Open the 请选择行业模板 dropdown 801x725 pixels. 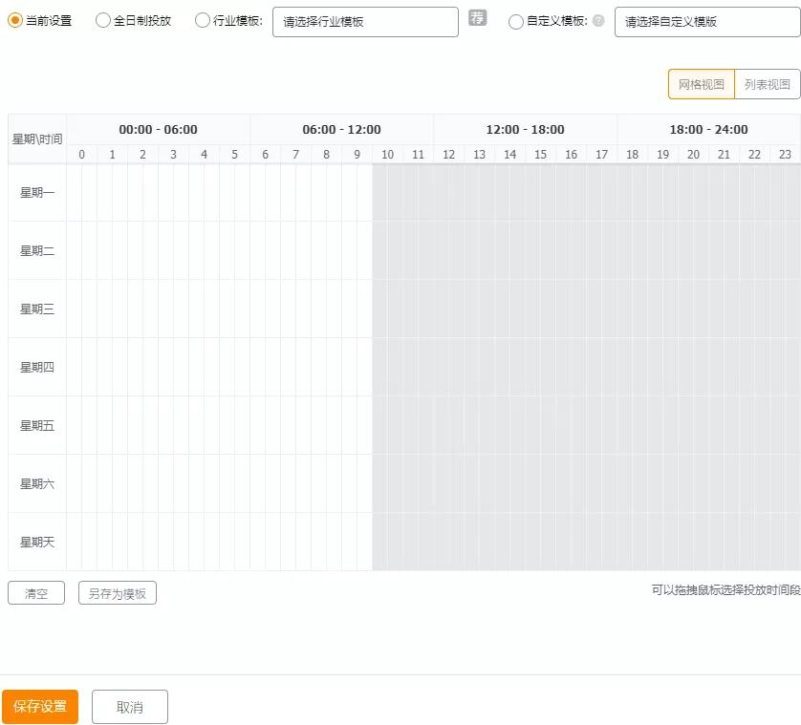[x=365, y=21]
